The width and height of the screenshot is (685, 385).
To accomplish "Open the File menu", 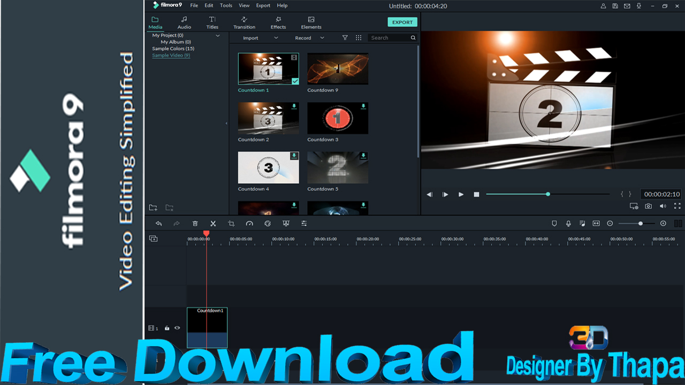I will (x=194, y=5).
